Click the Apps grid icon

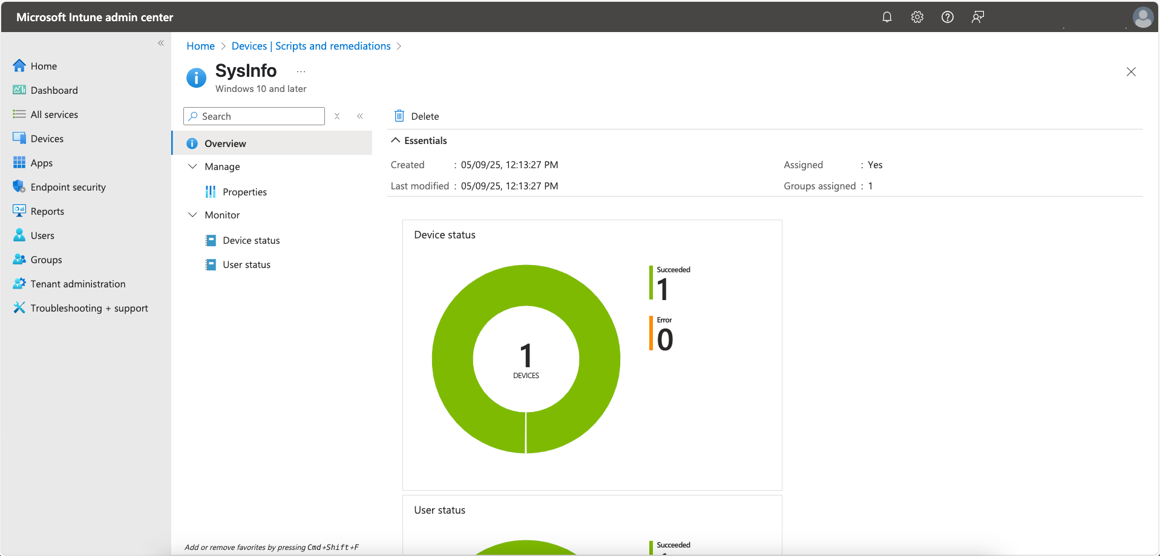(x=19, y=162)
